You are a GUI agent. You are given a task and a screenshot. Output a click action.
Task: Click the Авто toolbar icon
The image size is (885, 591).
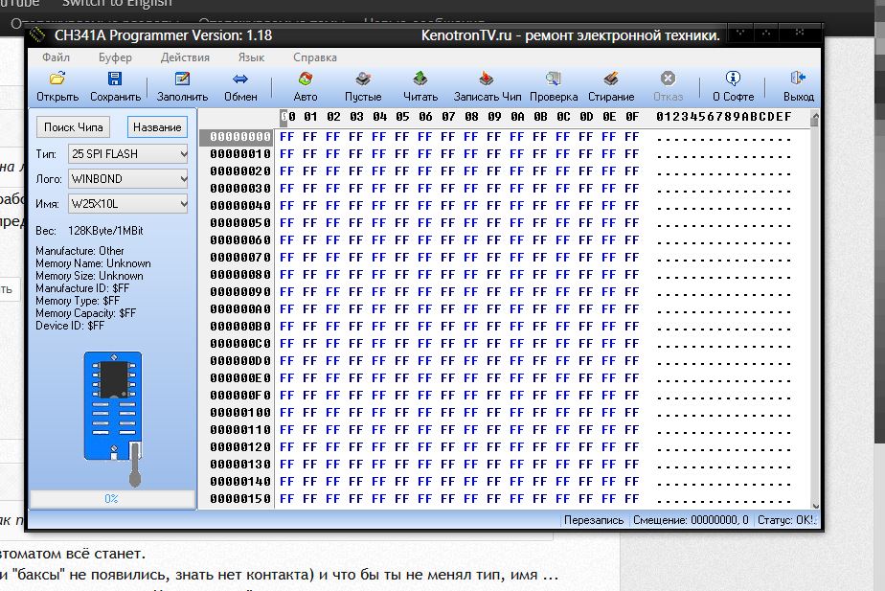(306, 80)
